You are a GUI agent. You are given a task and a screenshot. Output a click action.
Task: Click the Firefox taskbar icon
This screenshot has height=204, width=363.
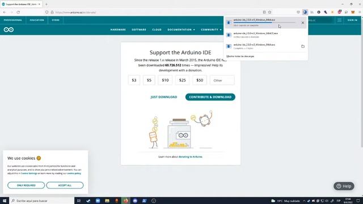point(126,201)
